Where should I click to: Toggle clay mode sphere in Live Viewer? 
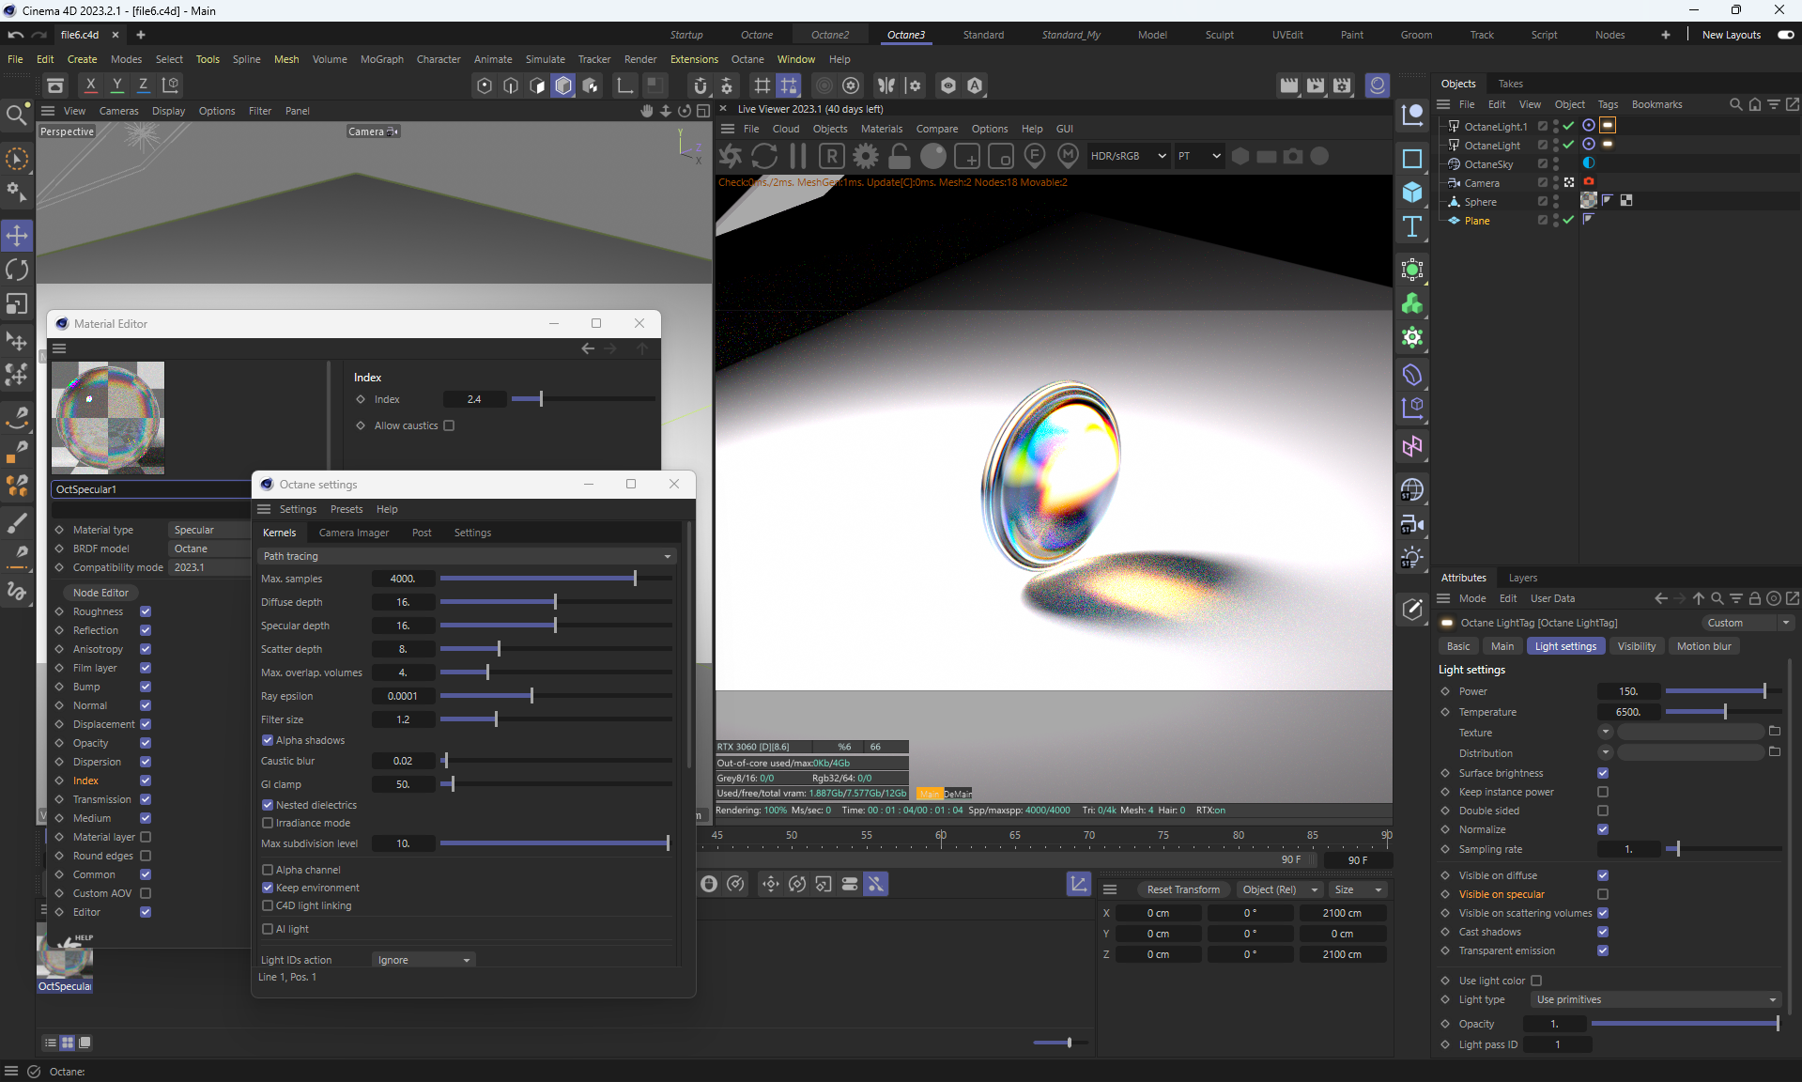[933, 156]
